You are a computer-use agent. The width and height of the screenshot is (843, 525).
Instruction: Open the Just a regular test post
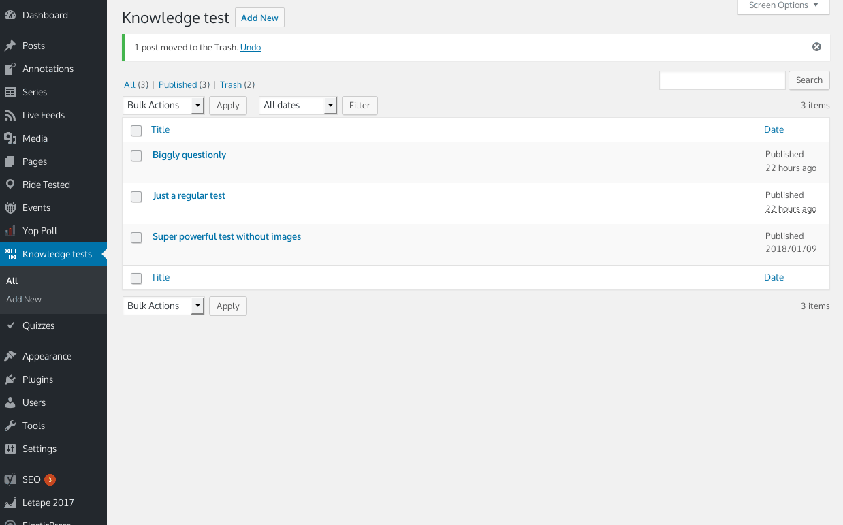coord(189,195)
